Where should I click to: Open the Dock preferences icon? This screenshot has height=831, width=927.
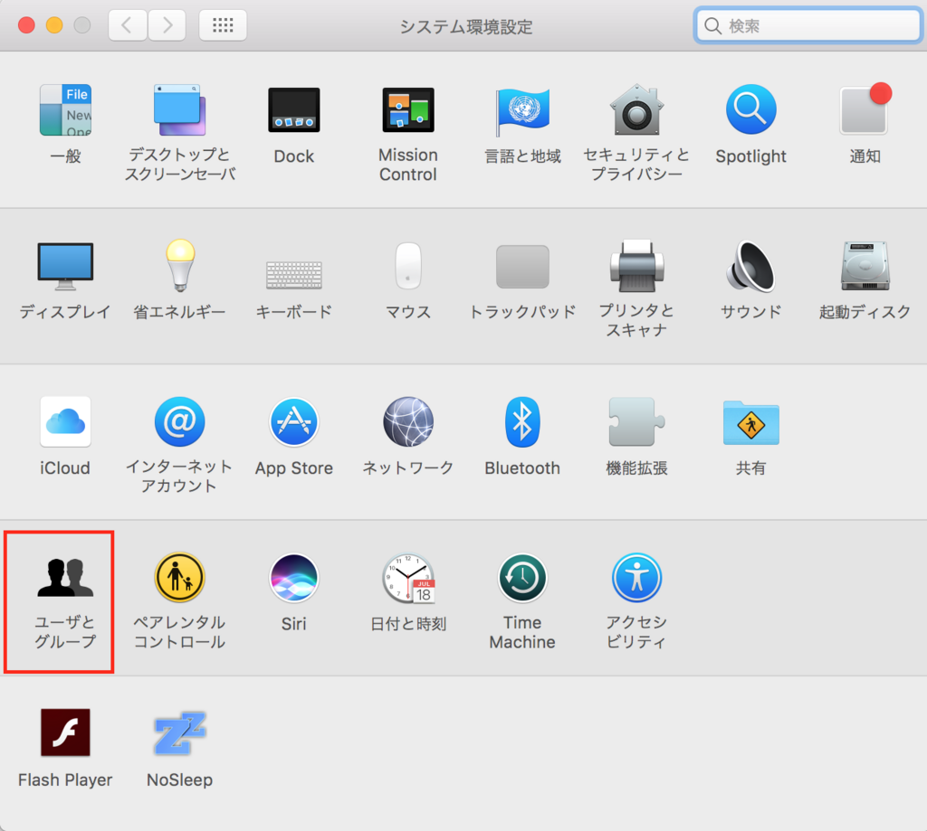point(294,110)
